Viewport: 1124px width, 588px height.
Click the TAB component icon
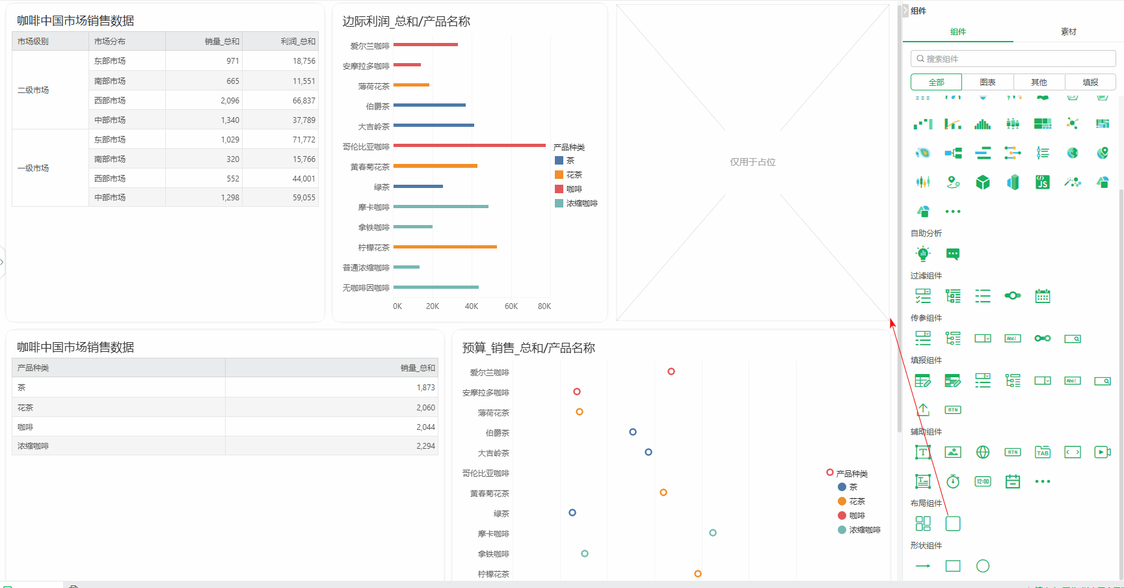tap(1043, 452)
